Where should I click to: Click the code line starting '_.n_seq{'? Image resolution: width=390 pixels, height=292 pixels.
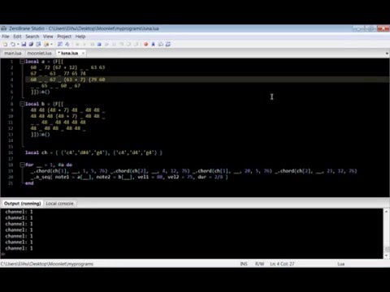129,177
